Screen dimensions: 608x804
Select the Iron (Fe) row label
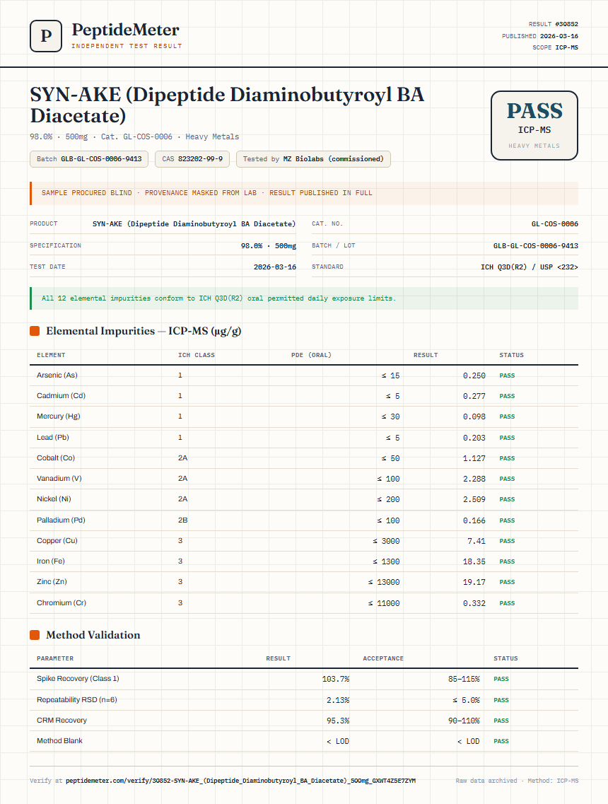point(51,561)
